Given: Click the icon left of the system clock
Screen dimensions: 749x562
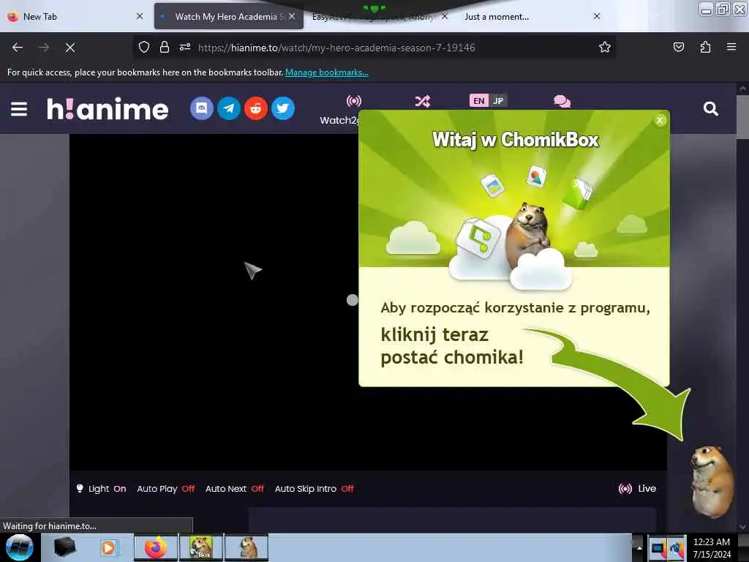Looking at the screenshot, I should 676,548.
